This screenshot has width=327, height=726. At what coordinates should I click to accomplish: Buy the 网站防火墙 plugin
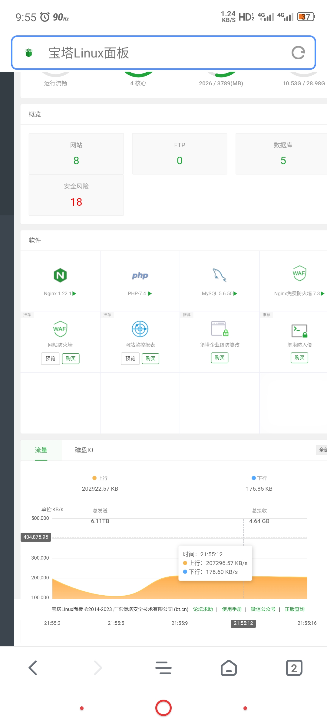click(71, 358)
